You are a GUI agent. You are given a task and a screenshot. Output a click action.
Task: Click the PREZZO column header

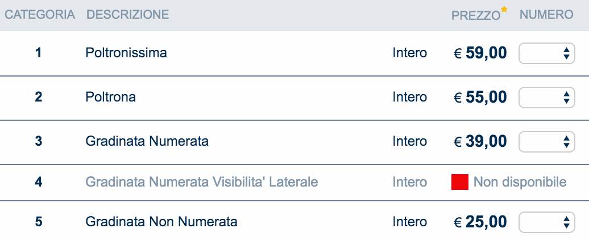[x=475, y=16]
